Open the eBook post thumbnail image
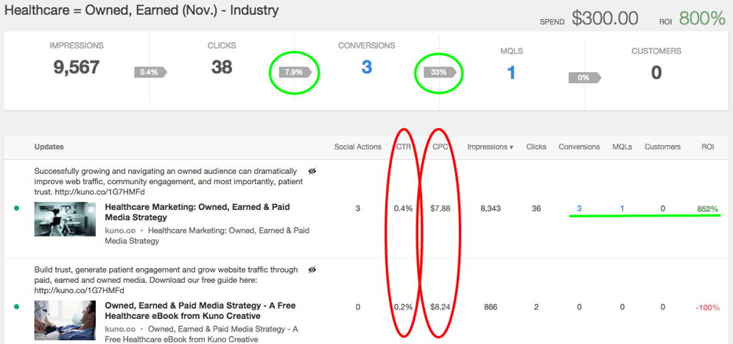The width and height of the screenshot is (733, 344). pyautogui.click(x=65, y=318)
